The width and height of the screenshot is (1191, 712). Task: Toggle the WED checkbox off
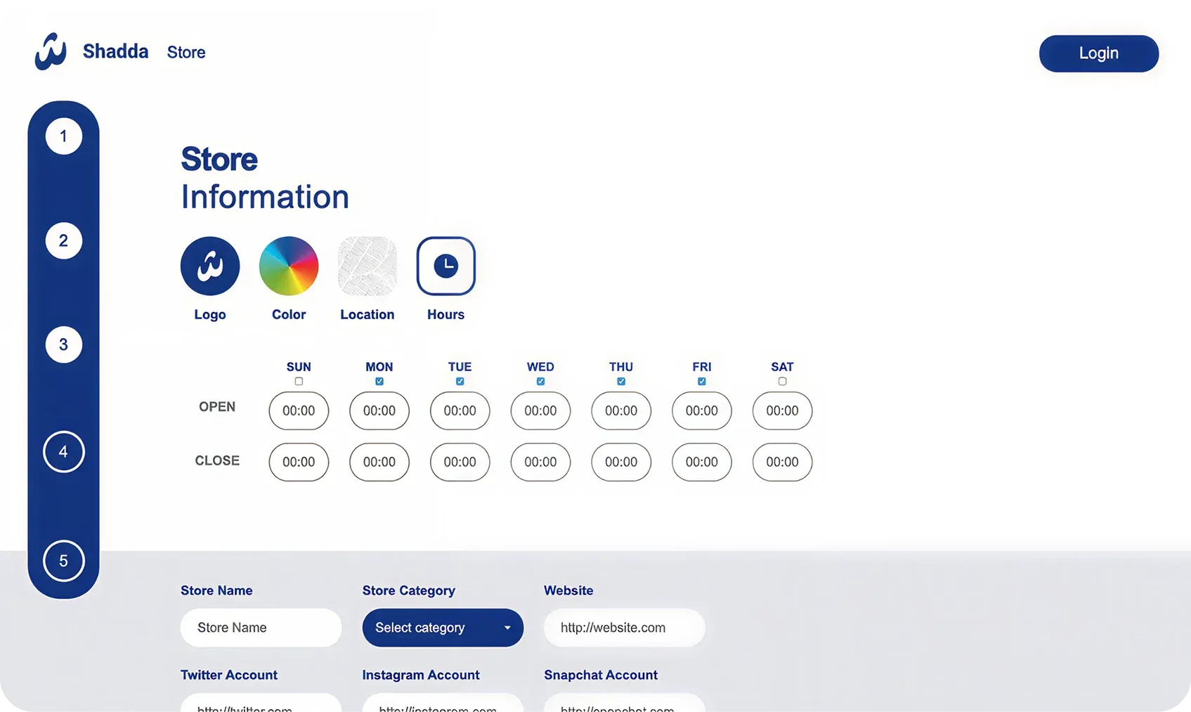point(540,382)
